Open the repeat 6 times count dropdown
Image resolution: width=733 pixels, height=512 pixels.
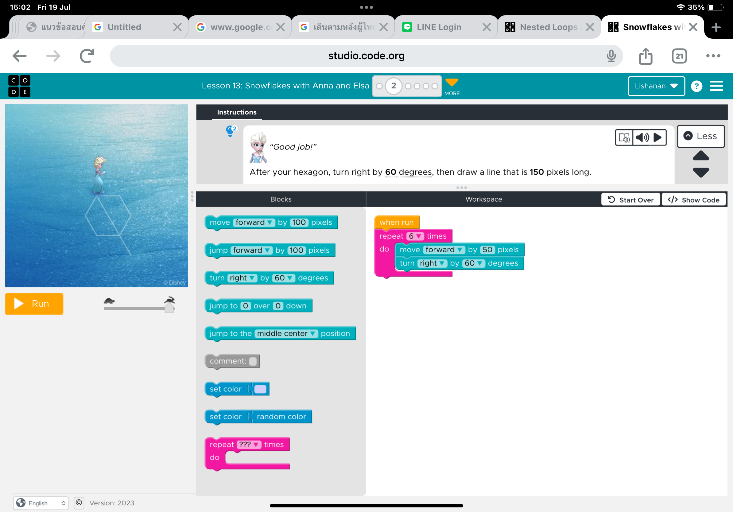(x=415, y=236)
